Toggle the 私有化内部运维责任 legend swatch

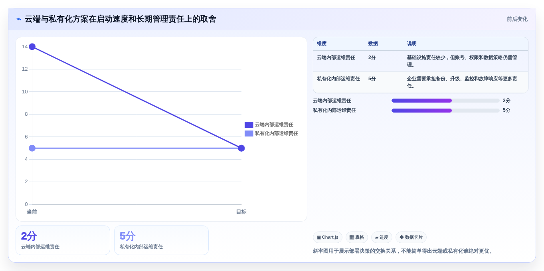click(x=249, y=133)
